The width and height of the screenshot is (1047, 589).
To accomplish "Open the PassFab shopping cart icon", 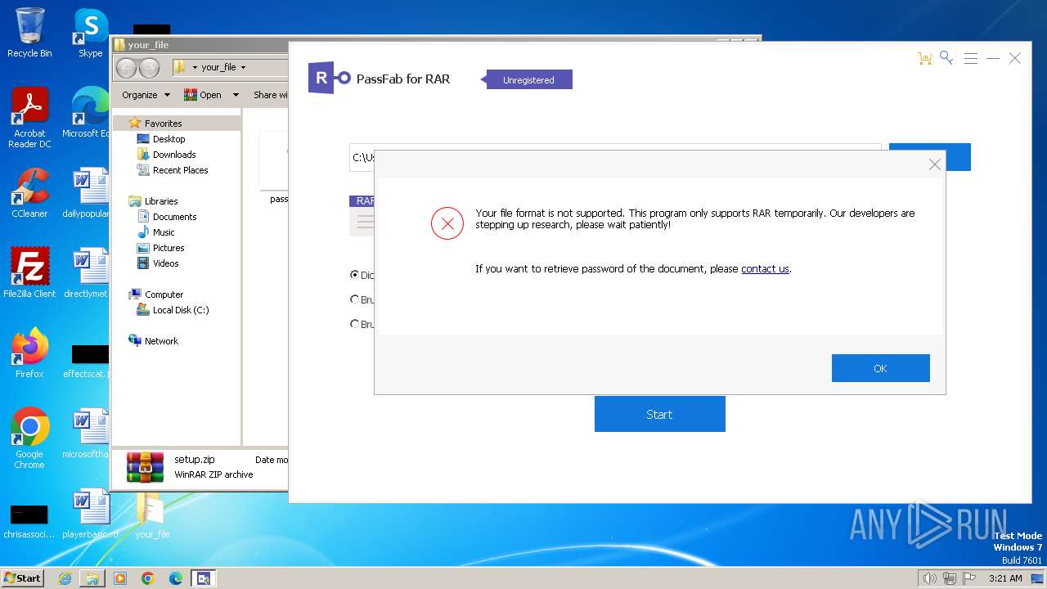I will click(924, 58).
